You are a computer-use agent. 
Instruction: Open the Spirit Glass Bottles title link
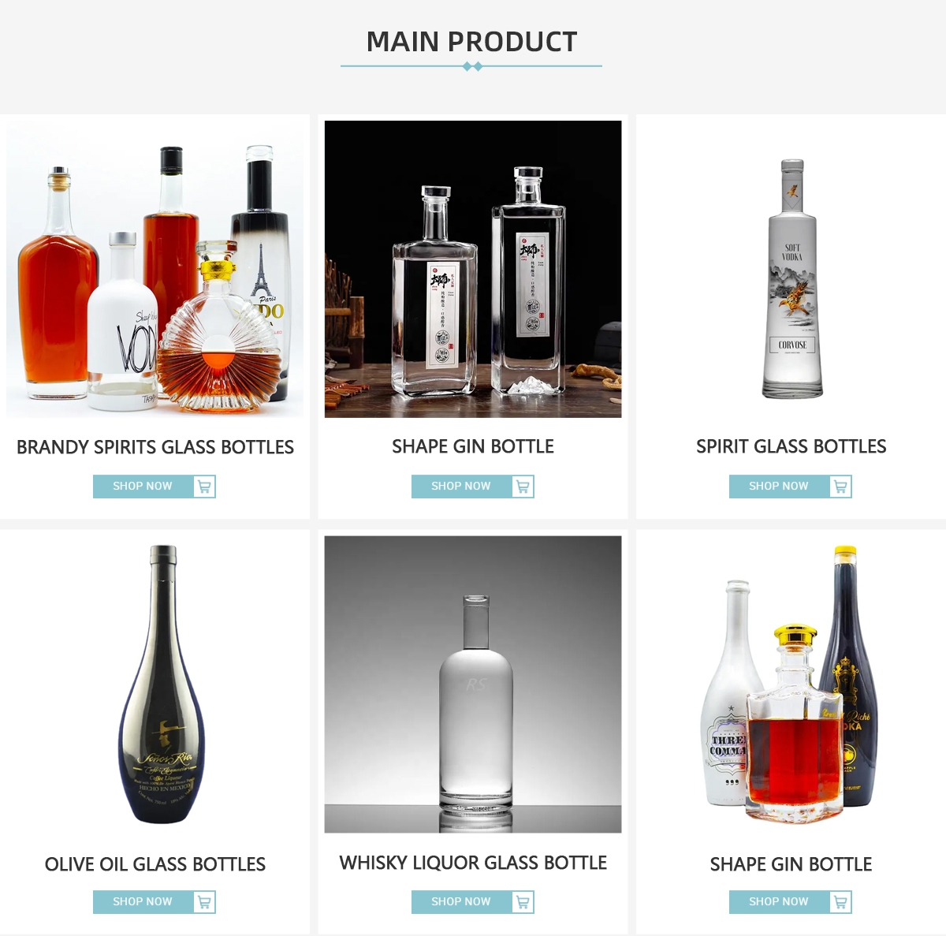tap(791, 446)
